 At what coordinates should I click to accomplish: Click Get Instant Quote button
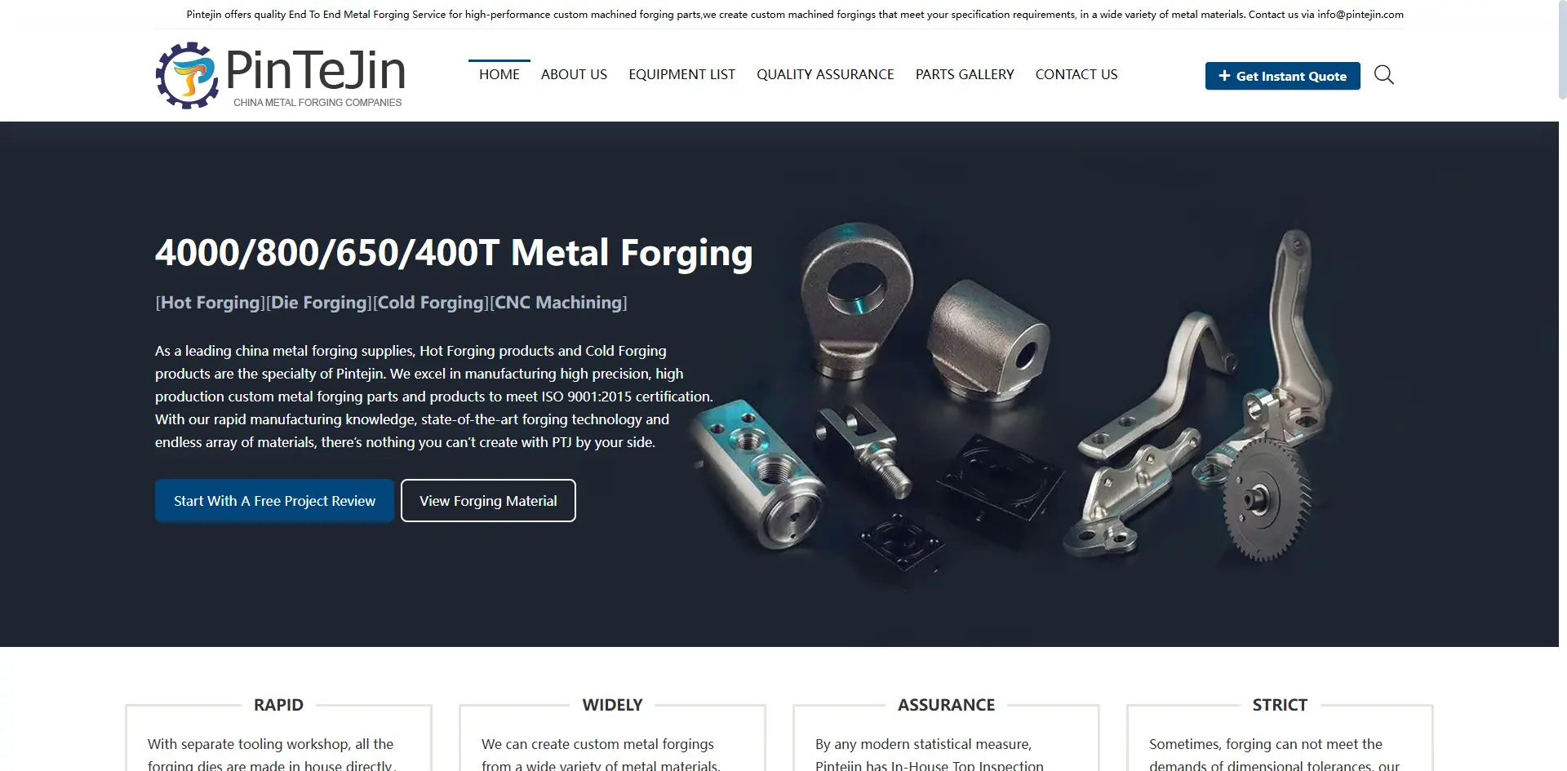coord(1282,76)
